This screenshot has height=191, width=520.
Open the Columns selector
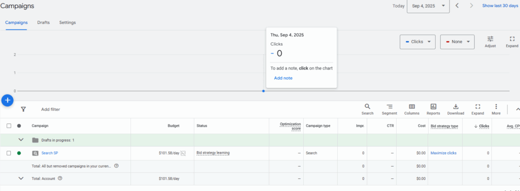[411, 109]
